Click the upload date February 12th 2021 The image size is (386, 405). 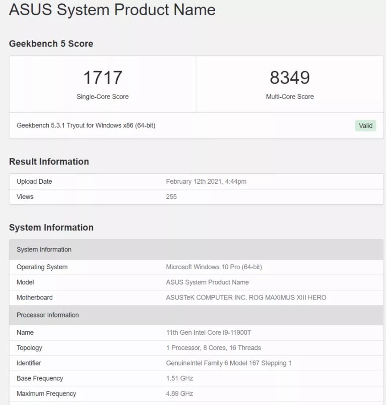click(x=206, y=182)
